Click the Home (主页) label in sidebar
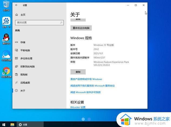 point(23,15)
